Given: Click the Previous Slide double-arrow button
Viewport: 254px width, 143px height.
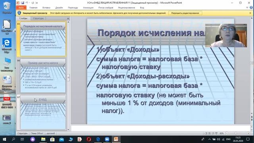Looking at the screenshot, I should point(252,117).
